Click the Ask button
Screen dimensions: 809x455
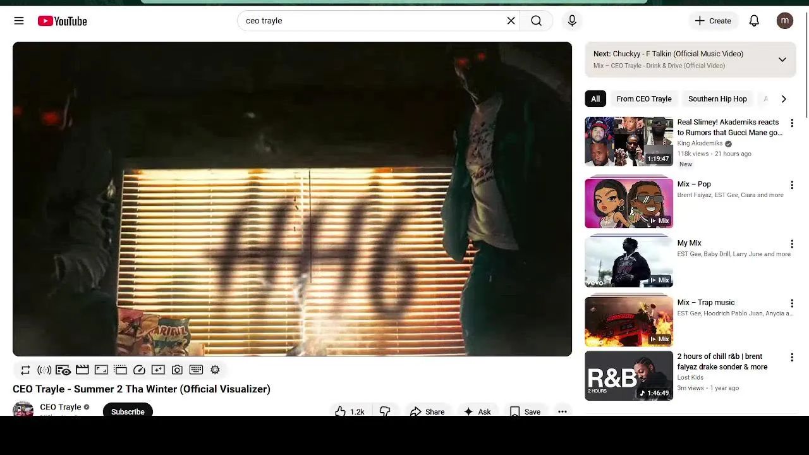pyautogui.click(x=477, y=411)
